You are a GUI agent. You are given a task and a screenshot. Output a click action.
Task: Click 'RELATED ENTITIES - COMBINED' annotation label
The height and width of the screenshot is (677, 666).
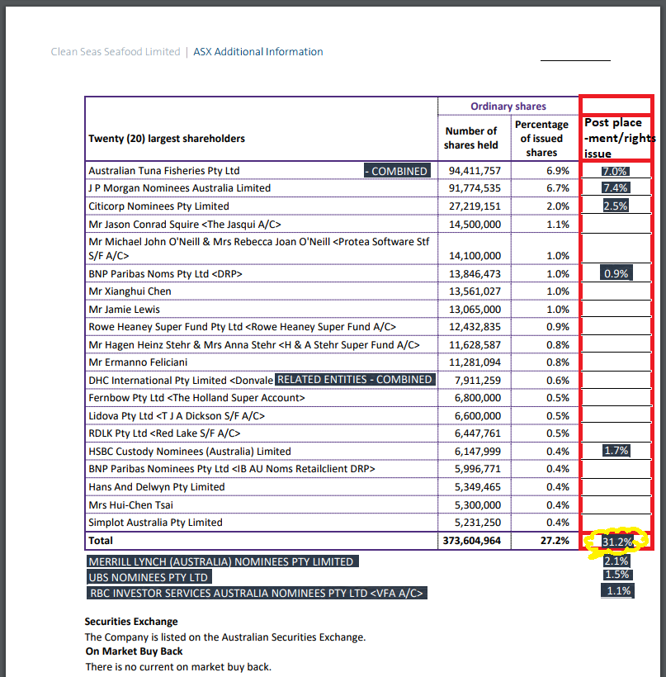tap(355, 380)
